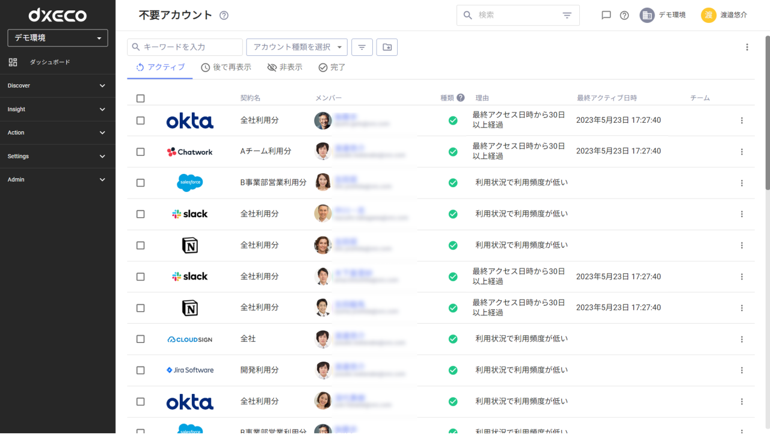Open the 完了 tab

click(x=332, y=67)
